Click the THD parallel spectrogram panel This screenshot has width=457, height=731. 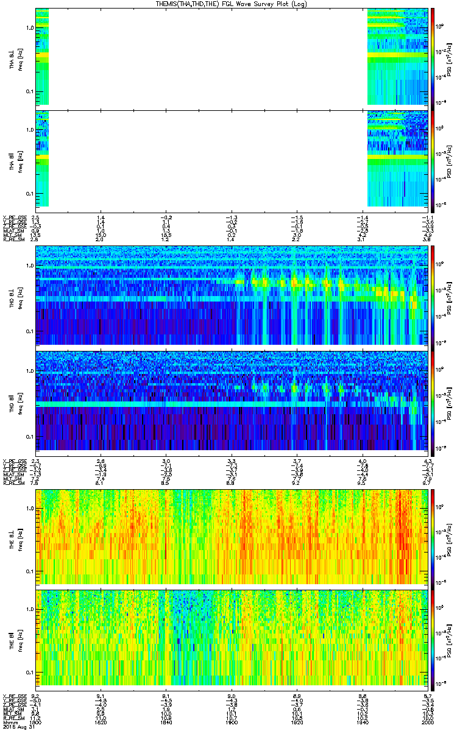click(230, 403)
